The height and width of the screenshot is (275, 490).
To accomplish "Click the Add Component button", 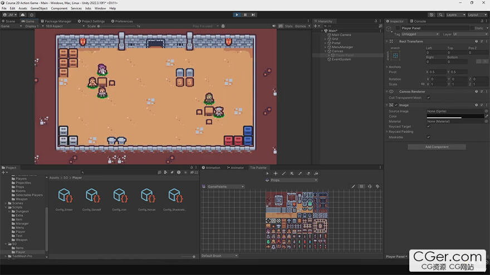I will click(x=437, y=147).
